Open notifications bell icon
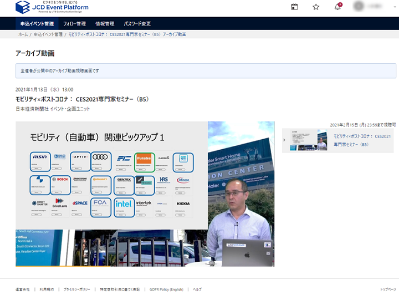Screen dimensions: 399x295 [337, 7]
